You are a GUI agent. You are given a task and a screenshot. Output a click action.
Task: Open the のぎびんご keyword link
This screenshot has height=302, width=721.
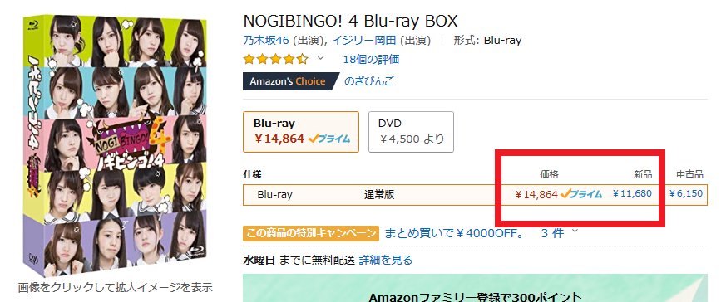pos(369,81)
